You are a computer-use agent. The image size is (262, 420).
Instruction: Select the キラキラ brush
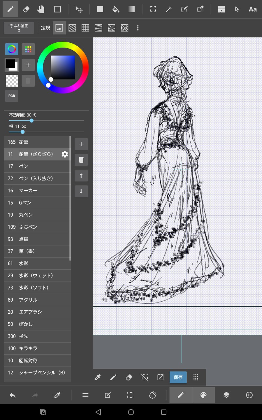37,348
